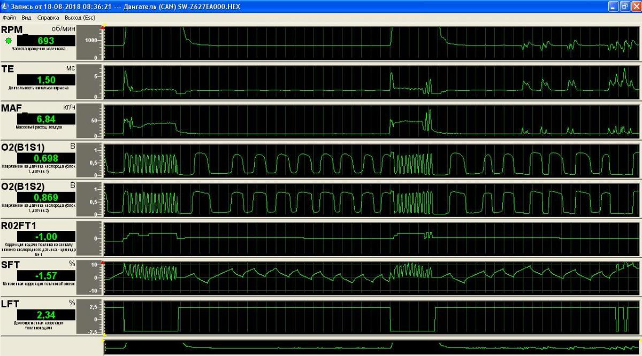The height and width of the screenshot is (356, 642).
Task: Click the yellow marker on bottom overview strip
Action: click(x=104, y=340)
